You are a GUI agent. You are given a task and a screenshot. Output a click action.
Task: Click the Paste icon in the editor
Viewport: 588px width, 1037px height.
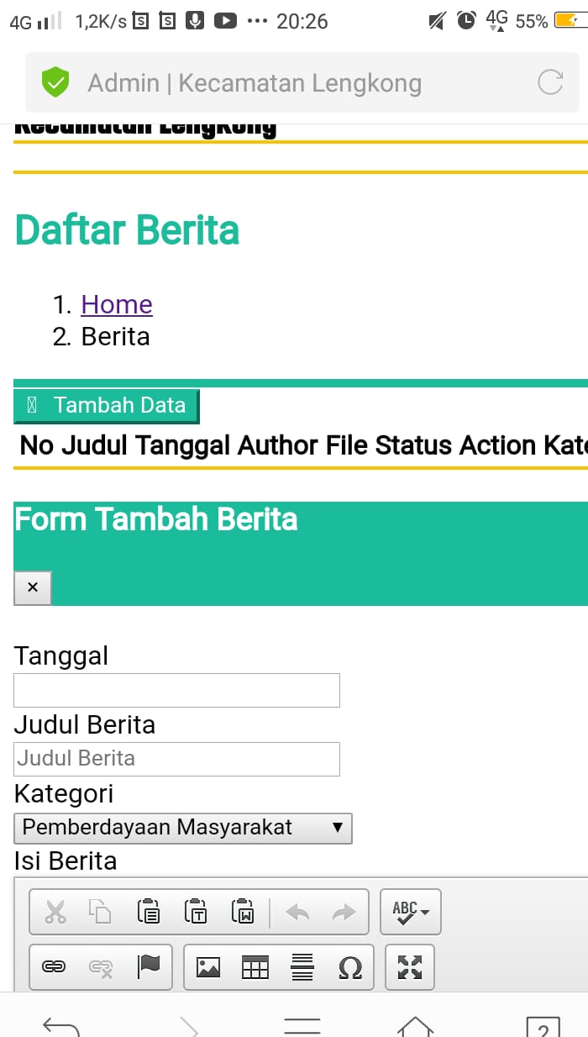[149, 912]
